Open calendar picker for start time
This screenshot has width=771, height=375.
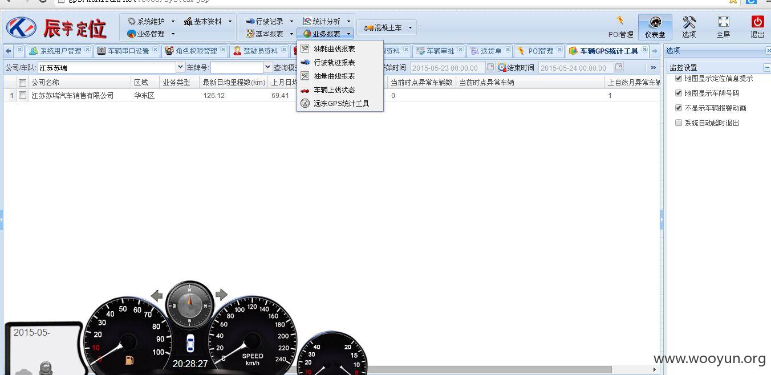click(x=490, y=67)
